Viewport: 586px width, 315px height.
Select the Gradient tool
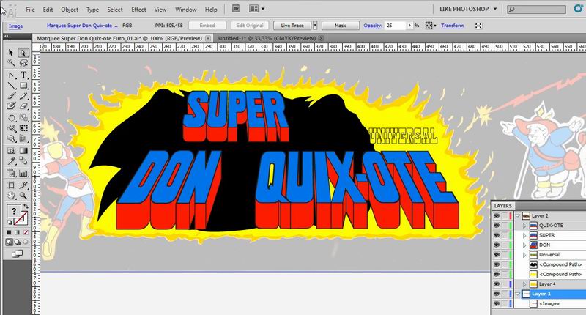23,151
